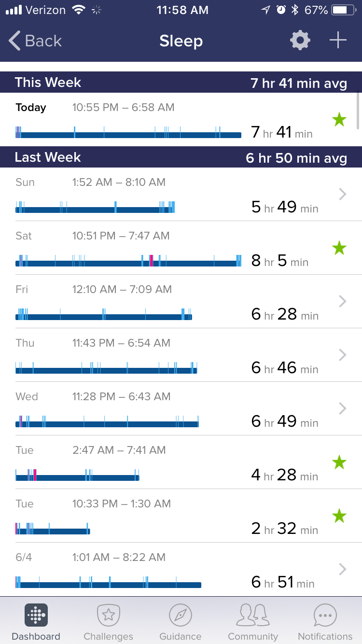Tap the green star on the 4 hr 28 min entry
This screenshot has width=362, height=644.
tap(339, 462)
